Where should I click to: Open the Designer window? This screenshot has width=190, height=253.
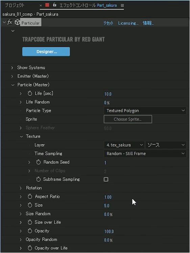pyautogui.click(x=46, y=52)
